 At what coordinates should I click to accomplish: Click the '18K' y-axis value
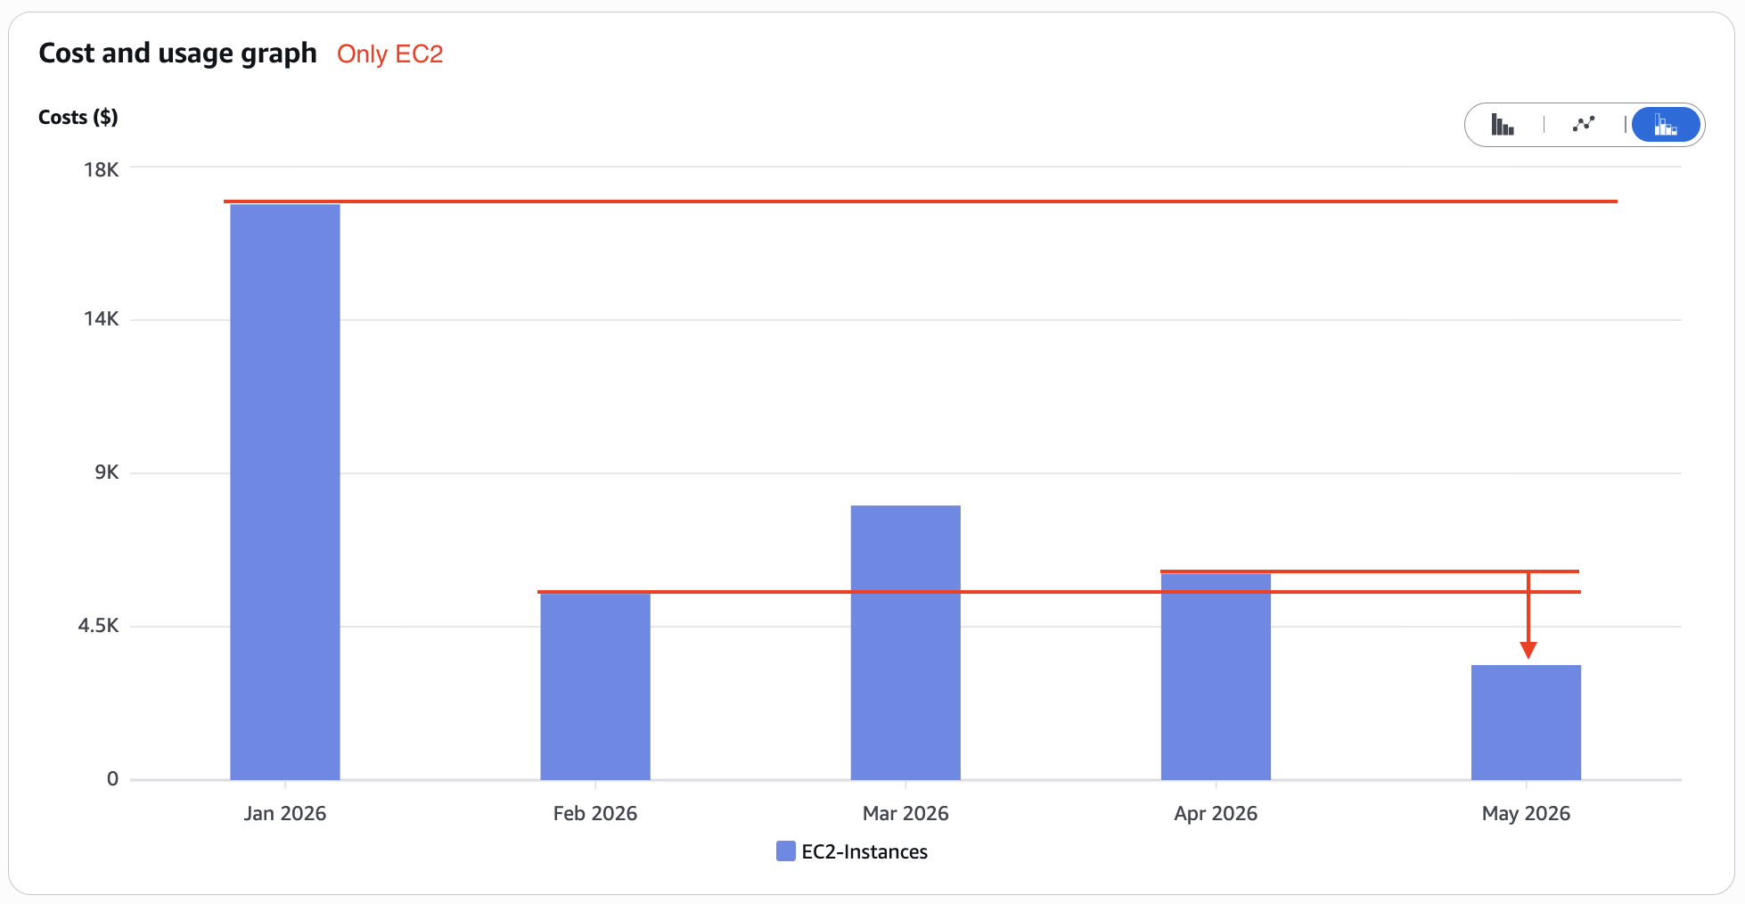tap(102, 169)
